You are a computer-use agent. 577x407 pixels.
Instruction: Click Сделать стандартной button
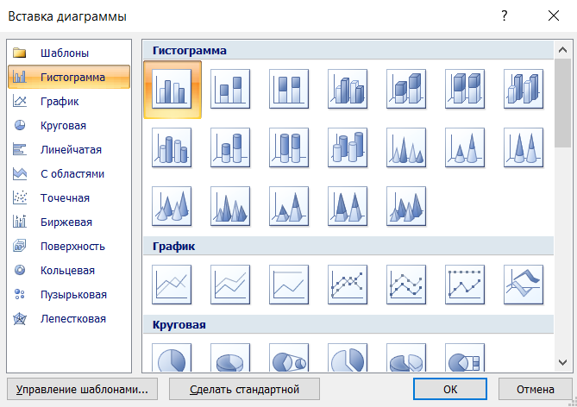(244, 389)
